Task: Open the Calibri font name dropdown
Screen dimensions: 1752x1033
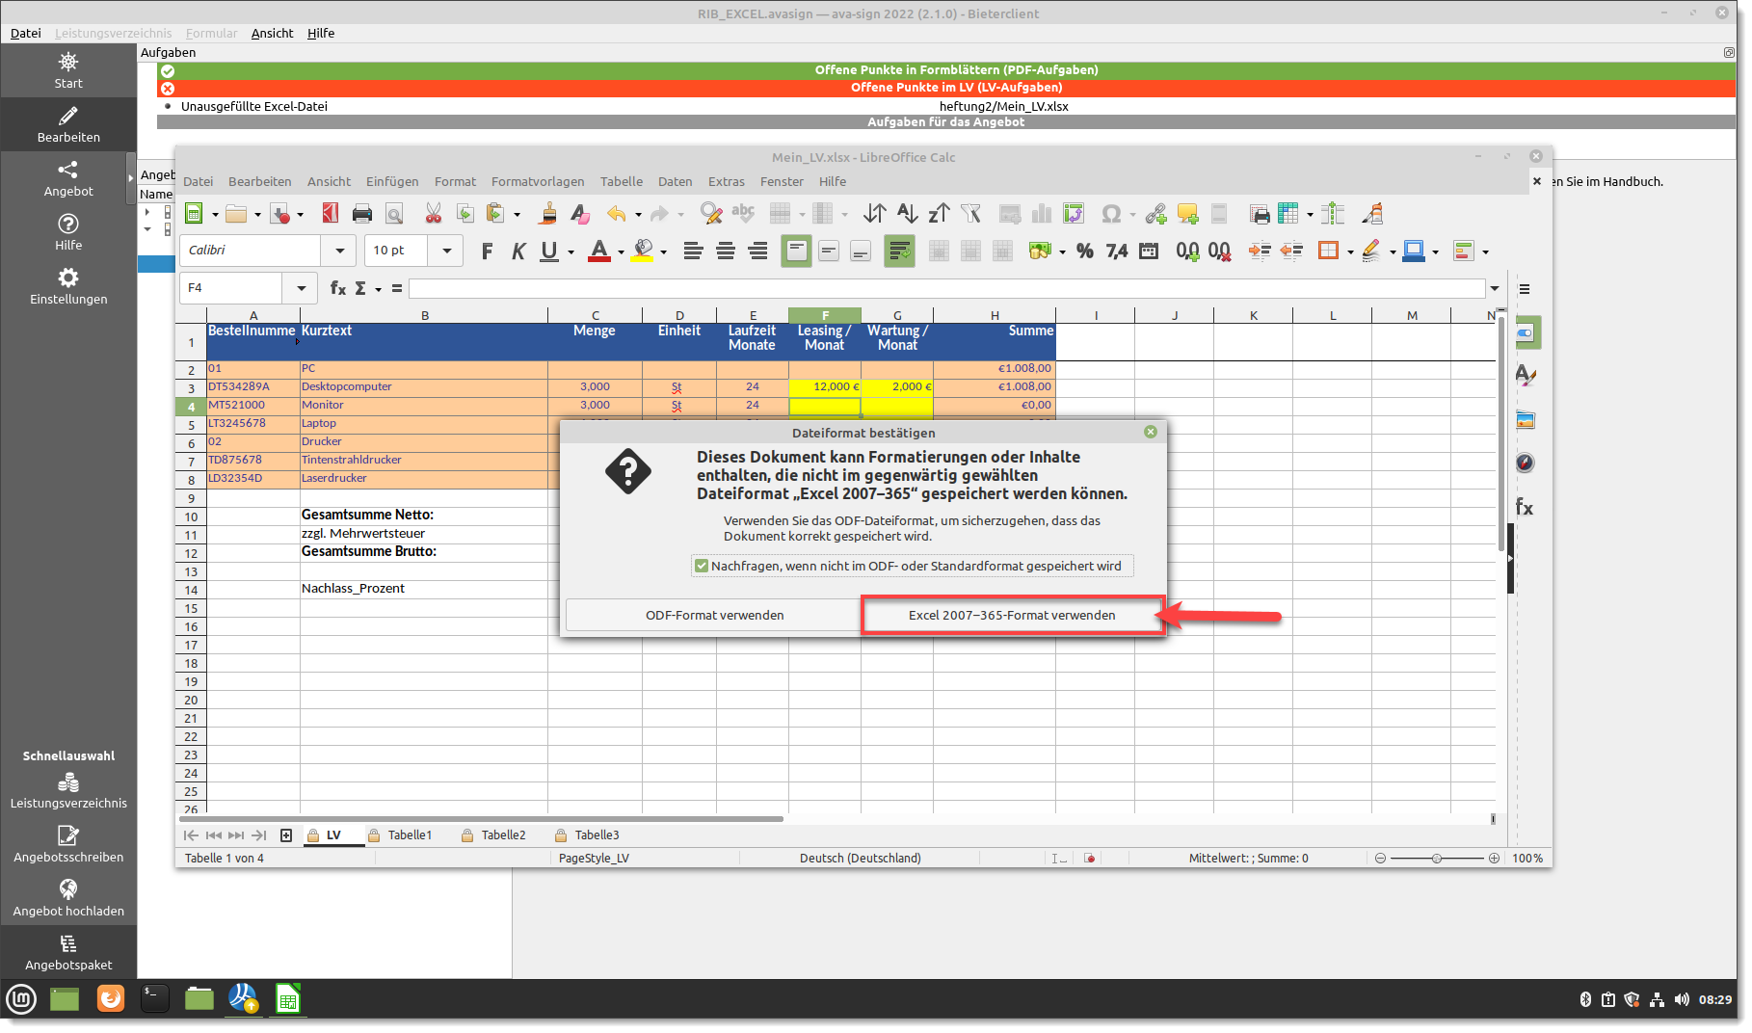Action: coord(339,251)
